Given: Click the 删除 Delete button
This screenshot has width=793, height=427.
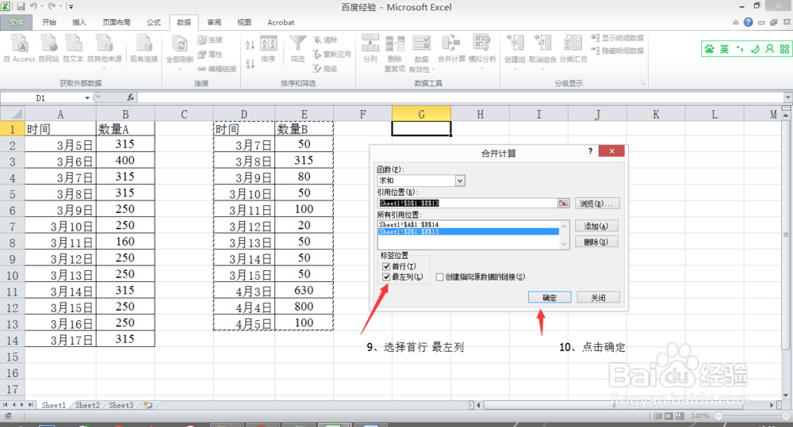Looking at the screenshot, I should click(x=596, y=242).
